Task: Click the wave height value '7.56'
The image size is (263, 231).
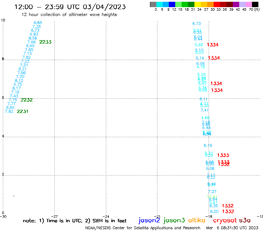Action: [x=21, y=73]
